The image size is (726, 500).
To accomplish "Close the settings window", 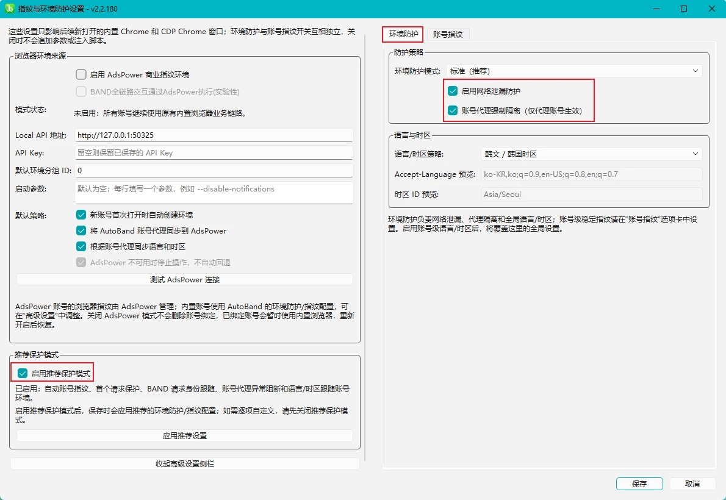I will point(711,9).
